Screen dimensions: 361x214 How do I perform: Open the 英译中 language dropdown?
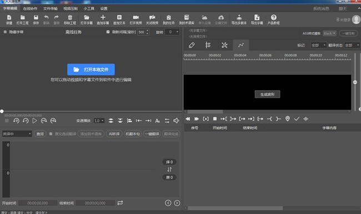(17, 134)
